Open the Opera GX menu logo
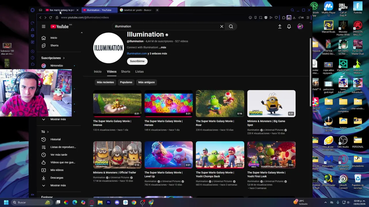This screenshot has height=207, width=369. pos(33,10)
